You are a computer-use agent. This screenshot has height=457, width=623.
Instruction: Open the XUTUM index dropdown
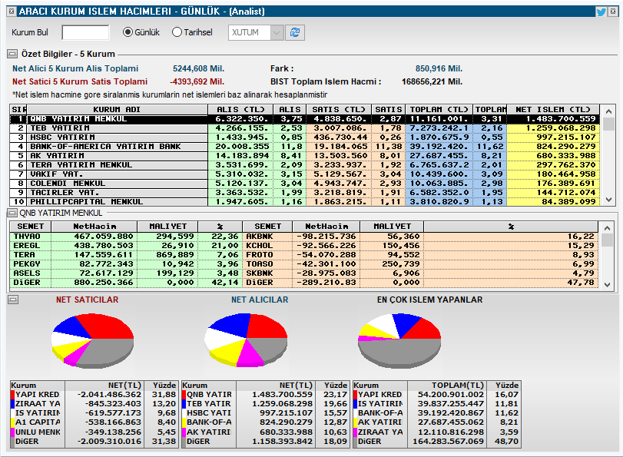click(277, 32)
